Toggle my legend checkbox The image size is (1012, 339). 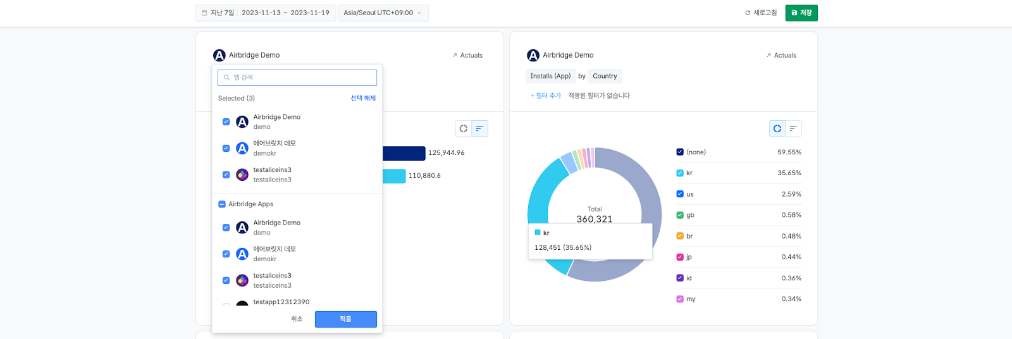click(x=680, y=299)
